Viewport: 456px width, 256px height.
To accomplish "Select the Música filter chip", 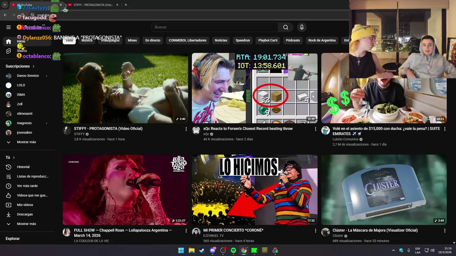I will coord(87,41).
